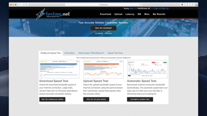
Task: Click the TEST MY INTERNET button
Action: pyautogui.click(x=103, y=28)
